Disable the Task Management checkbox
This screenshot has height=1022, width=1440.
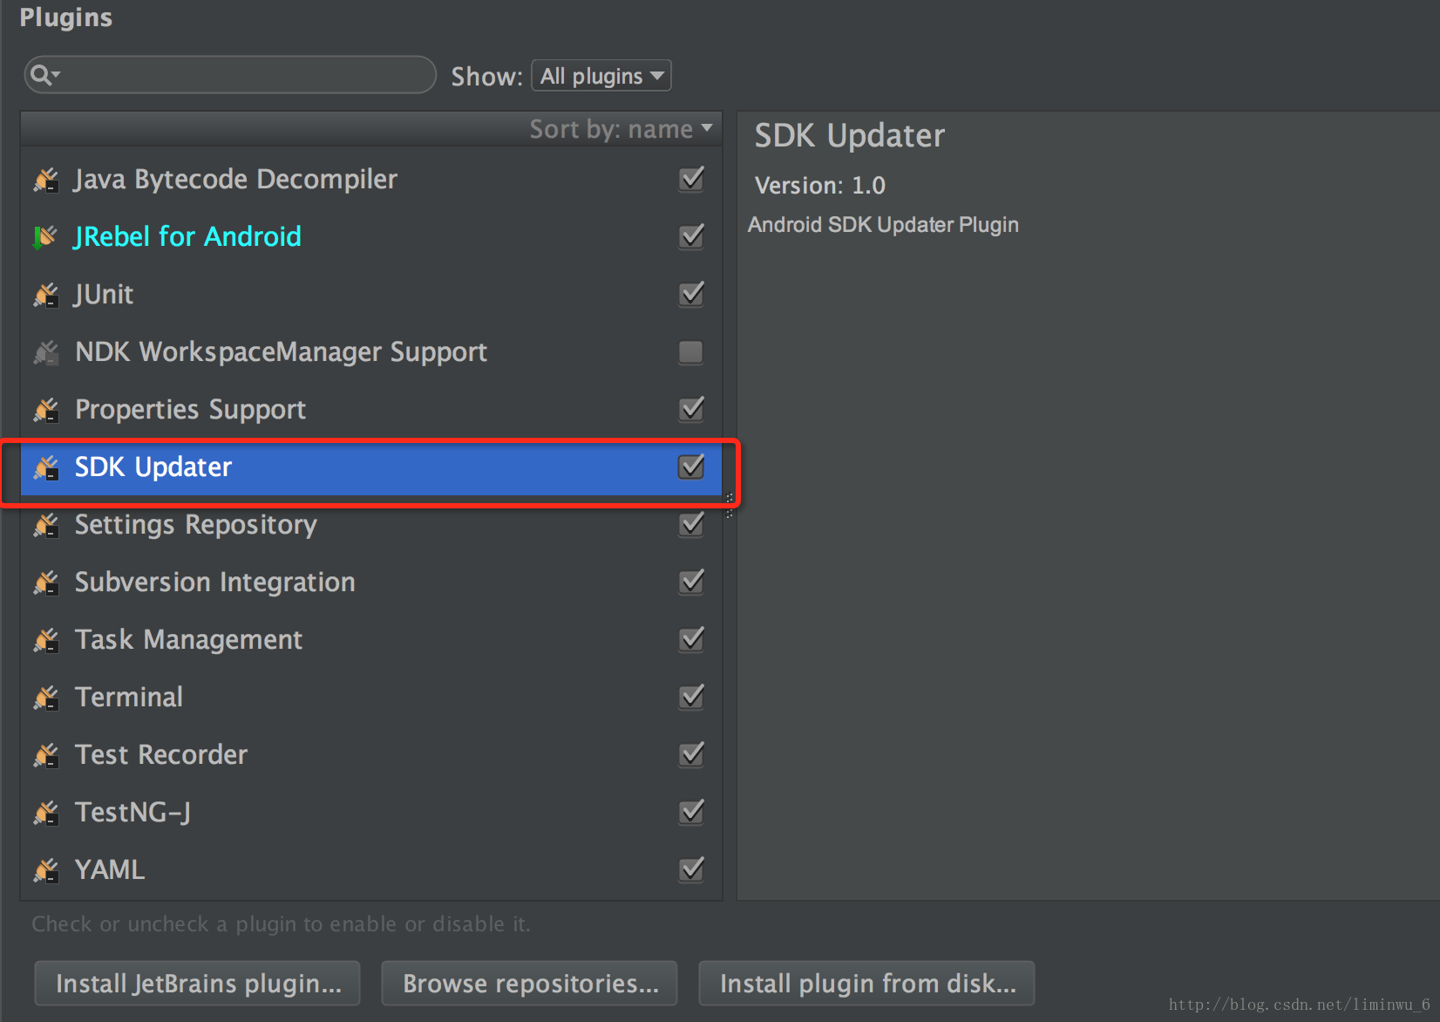(x=691, y=639)
